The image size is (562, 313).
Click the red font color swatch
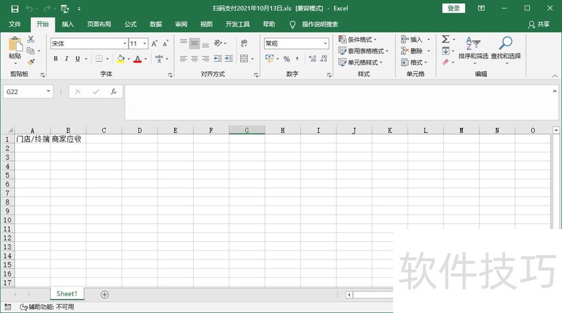[138, 59]
